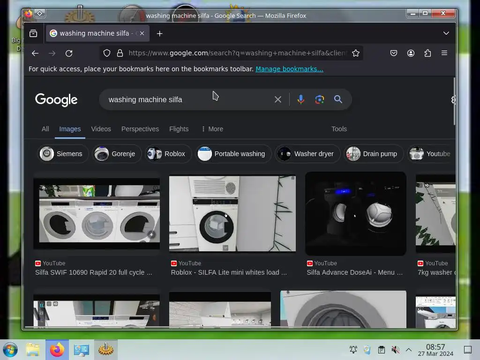This screenshot has width=480, height=360.
Task: Open Silfa Advance DoseAi - Menu link
Action: click(355, 272)
